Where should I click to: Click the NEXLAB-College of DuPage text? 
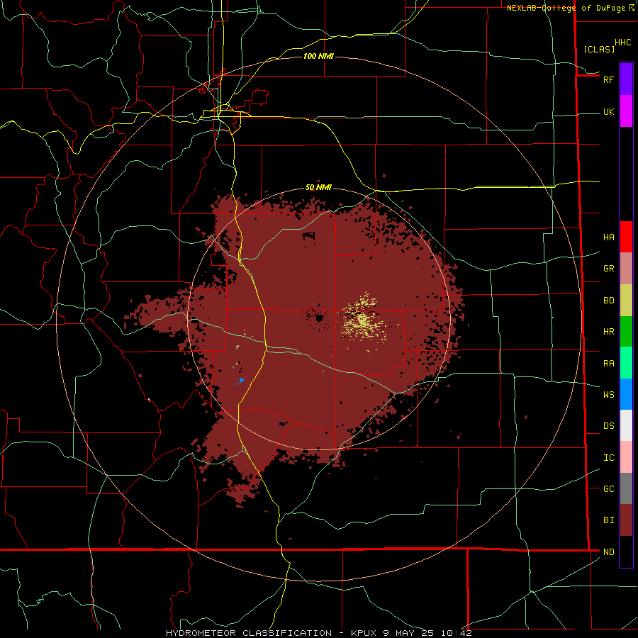pyautogui.click(x=566, y=8)
